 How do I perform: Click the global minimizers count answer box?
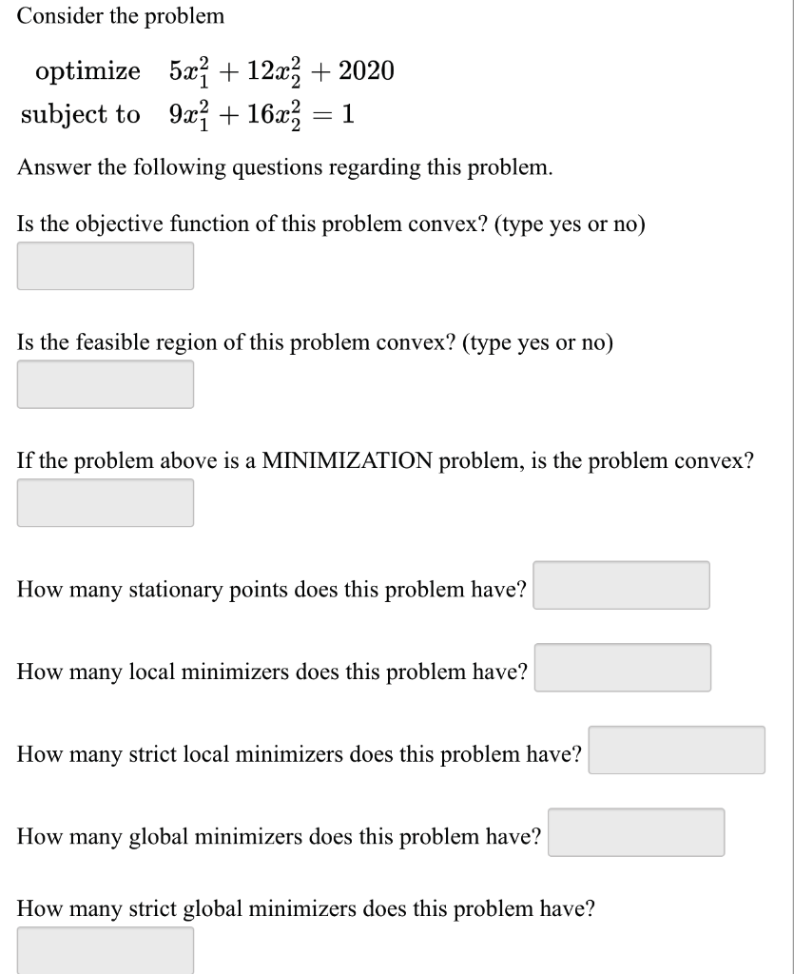(636, 831)
